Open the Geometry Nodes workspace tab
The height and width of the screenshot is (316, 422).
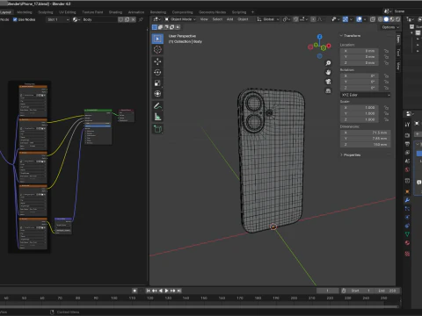click(213, 12)
